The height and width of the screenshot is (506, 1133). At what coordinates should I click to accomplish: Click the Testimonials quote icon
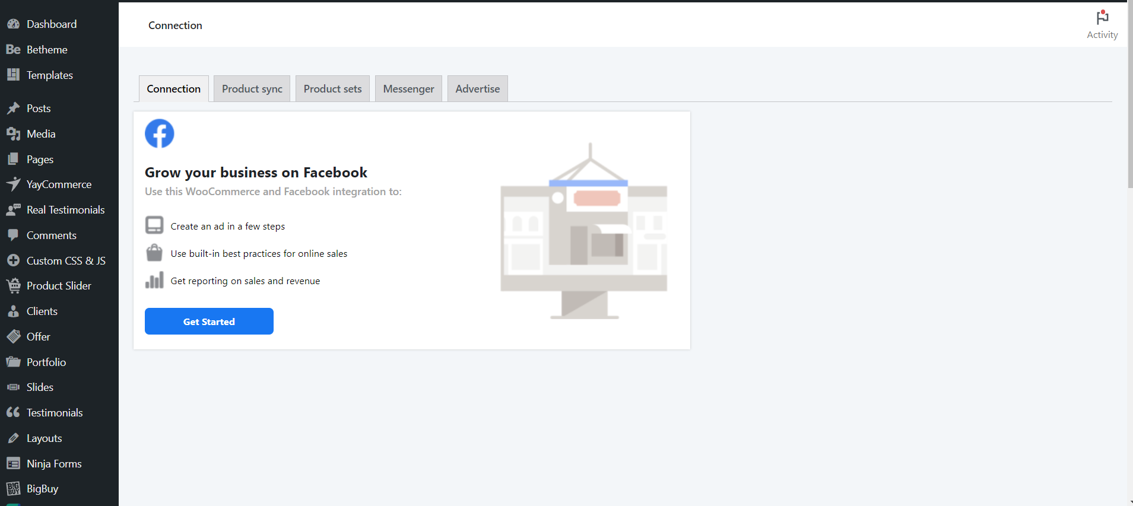pos(13,412)
